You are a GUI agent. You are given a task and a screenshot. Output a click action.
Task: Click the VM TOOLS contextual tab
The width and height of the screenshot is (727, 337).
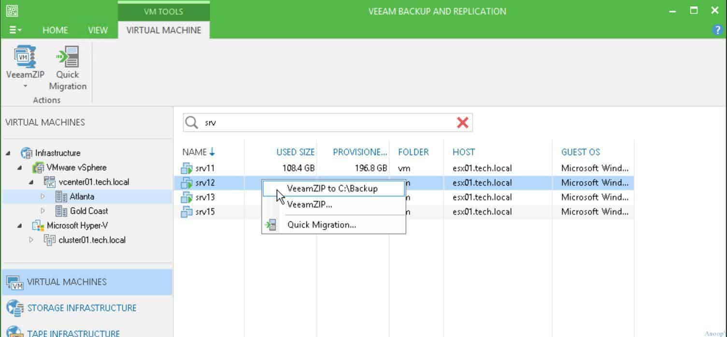click(164, 11)
